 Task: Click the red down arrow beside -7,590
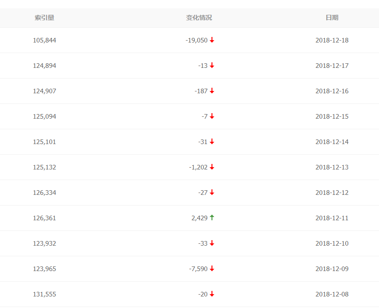(212, 269)
